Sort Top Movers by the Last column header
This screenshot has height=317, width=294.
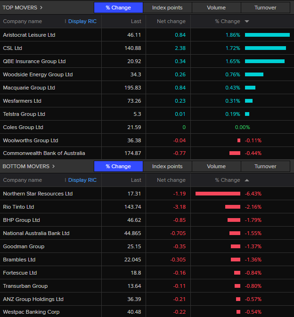136,22
